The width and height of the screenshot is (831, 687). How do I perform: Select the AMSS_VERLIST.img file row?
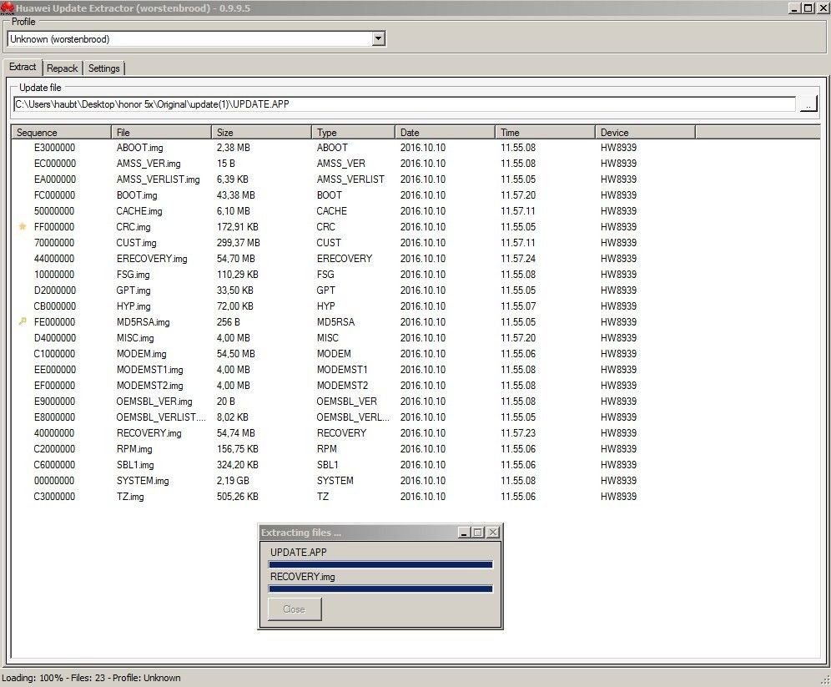tap(354, 179)
